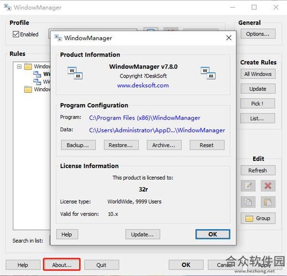Screen dimensions: 287x276
Task: Click left WindowManager logo in Product Information
Action: pyautogui.click(x=75, y=73)
